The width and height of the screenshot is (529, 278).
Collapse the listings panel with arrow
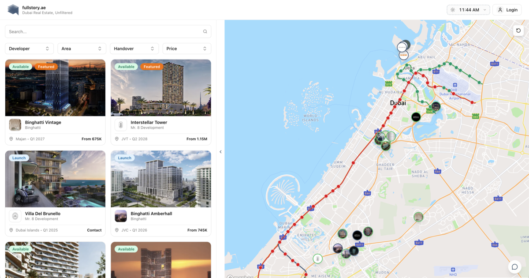[220, 152]
